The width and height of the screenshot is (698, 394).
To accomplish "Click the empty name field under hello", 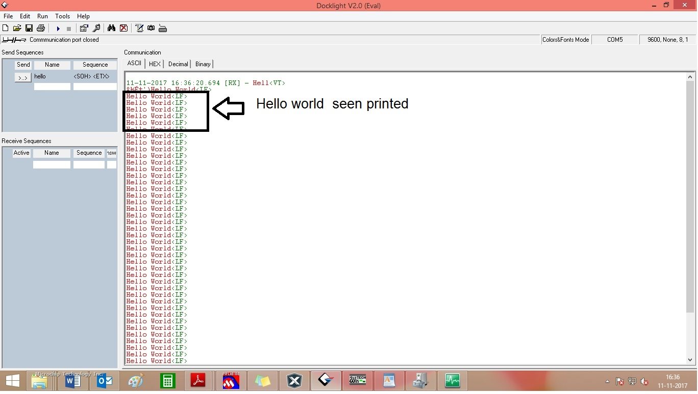I will tap(52, 87).
